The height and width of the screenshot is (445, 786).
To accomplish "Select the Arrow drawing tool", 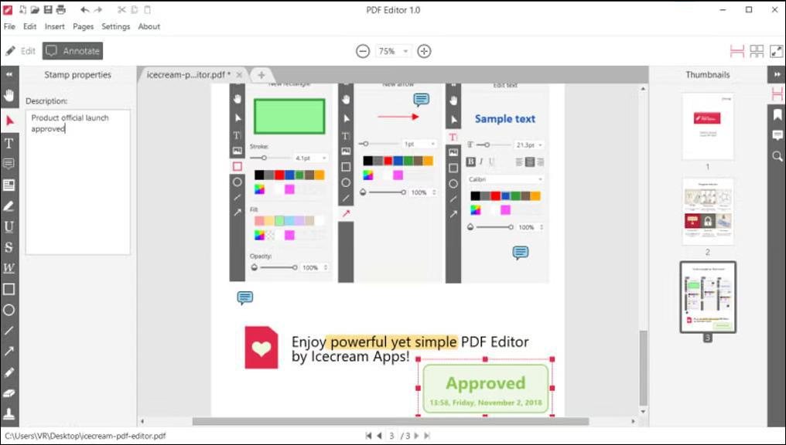I will click(9, 351).
